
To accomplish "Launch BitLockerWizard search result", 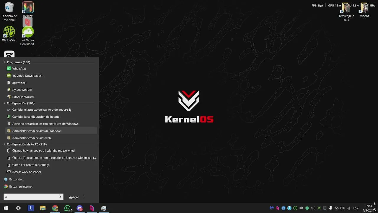I will pos(51,97).
